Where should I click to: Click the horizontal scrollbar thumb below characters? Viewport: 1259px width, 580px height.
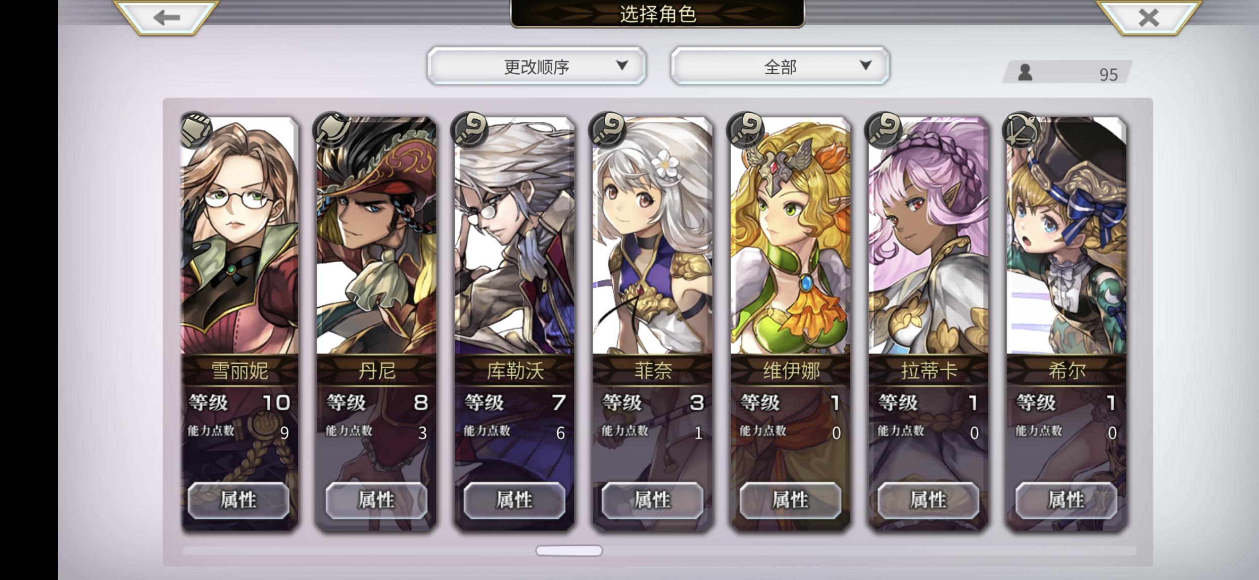(x=569, y=550)
